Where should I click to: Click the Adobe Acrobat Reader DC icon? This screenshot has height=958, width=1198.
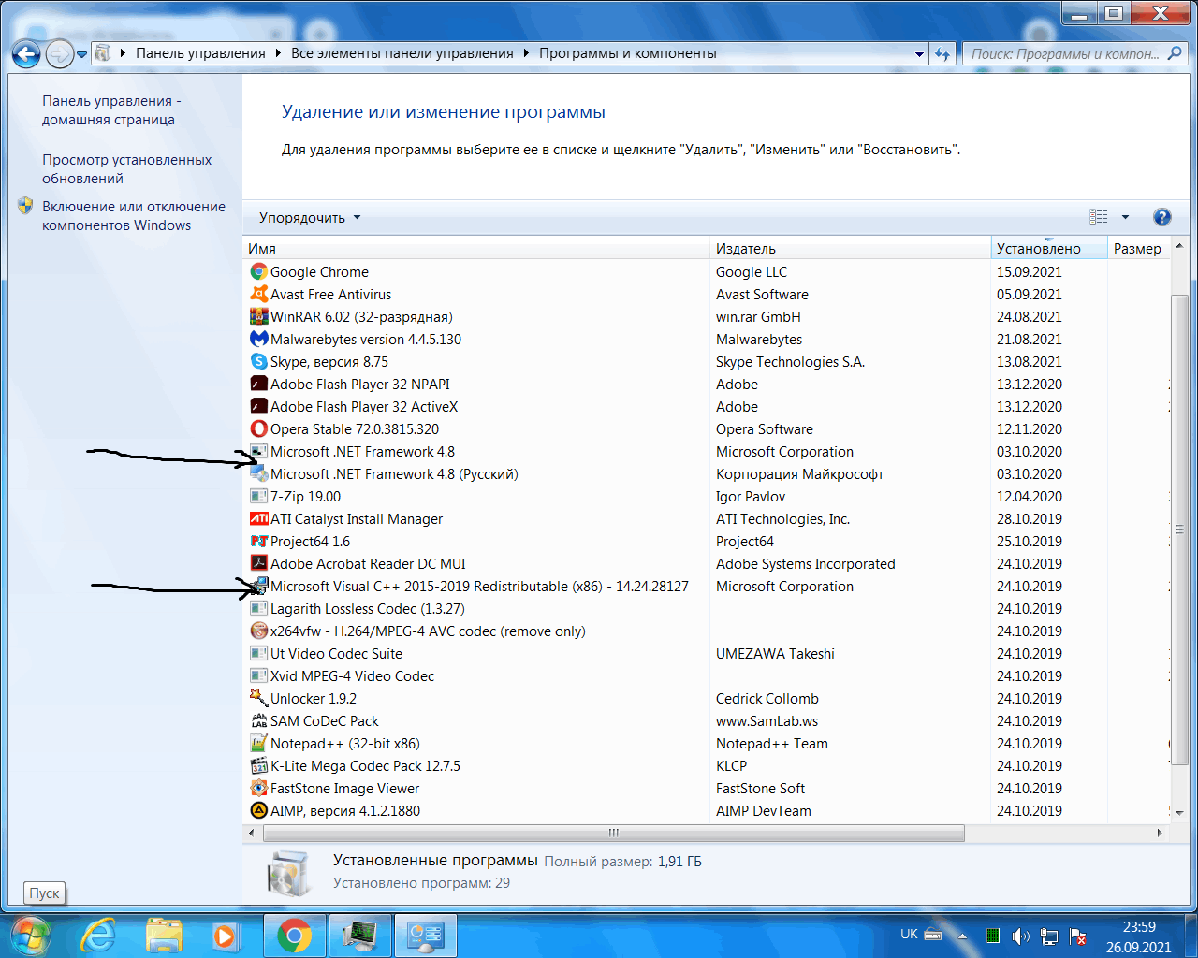pos(259,563)
